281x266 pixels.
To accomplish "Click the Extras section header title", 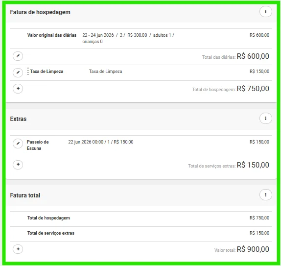I will pos(18,119).
